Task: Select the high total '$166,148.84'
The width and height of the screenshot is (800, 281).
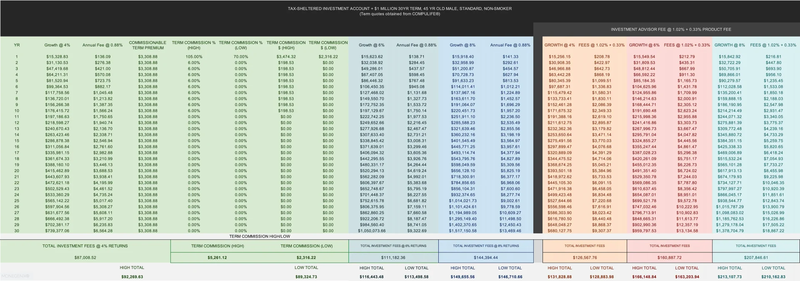Action: 644,277
